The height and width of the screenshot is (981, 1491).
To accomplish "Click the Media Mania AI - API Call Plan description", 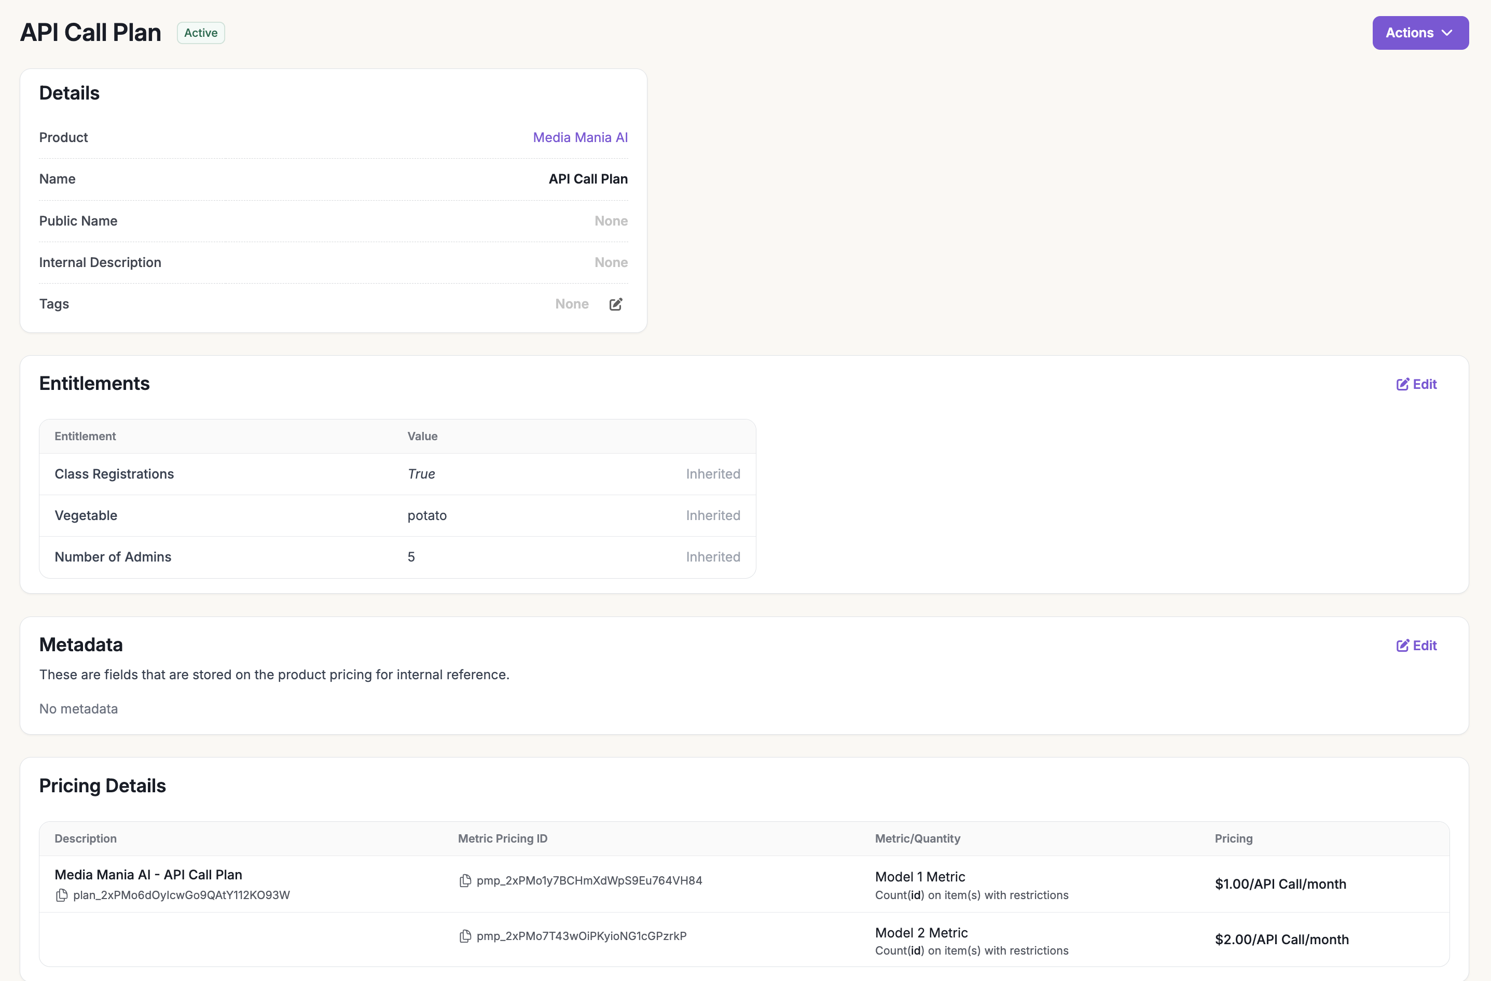I will point(148,875).
